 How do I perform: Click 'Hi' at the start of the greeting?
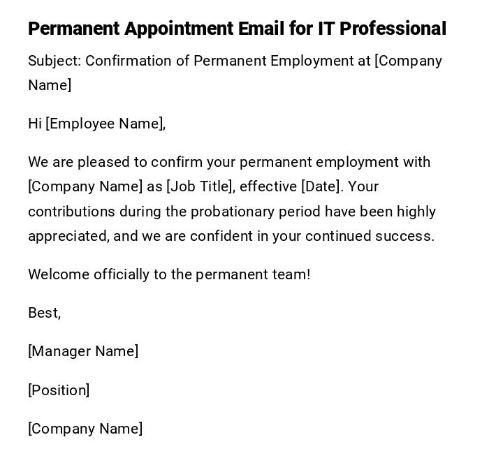(35, 124)
